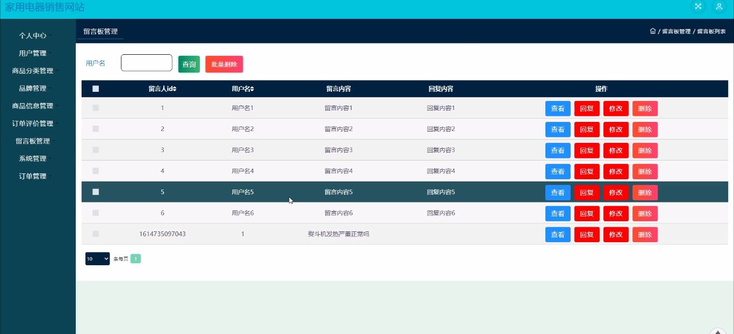This screenshot has height=334, width=734.
Task: Click 回复 for row 用户名4
Action: click(x=587, y=171)
